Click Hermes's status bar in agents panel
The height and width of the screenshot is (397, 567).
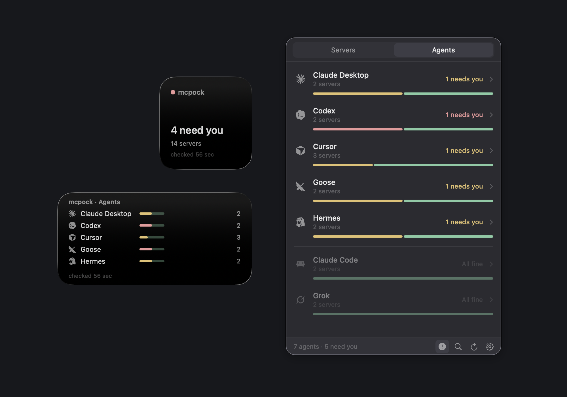[403, 236]
